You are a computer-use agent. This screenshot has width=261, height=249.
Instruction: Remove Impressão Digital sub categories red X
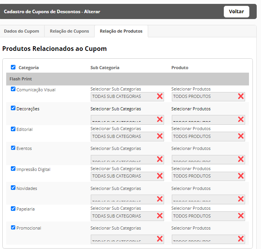tap(160, 176)
